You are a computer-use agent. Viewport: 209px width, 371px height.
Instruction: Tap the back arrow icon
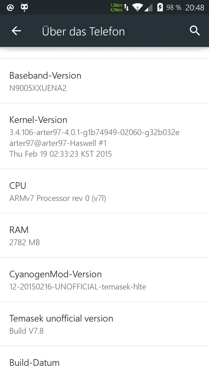[x=16, y=31]
